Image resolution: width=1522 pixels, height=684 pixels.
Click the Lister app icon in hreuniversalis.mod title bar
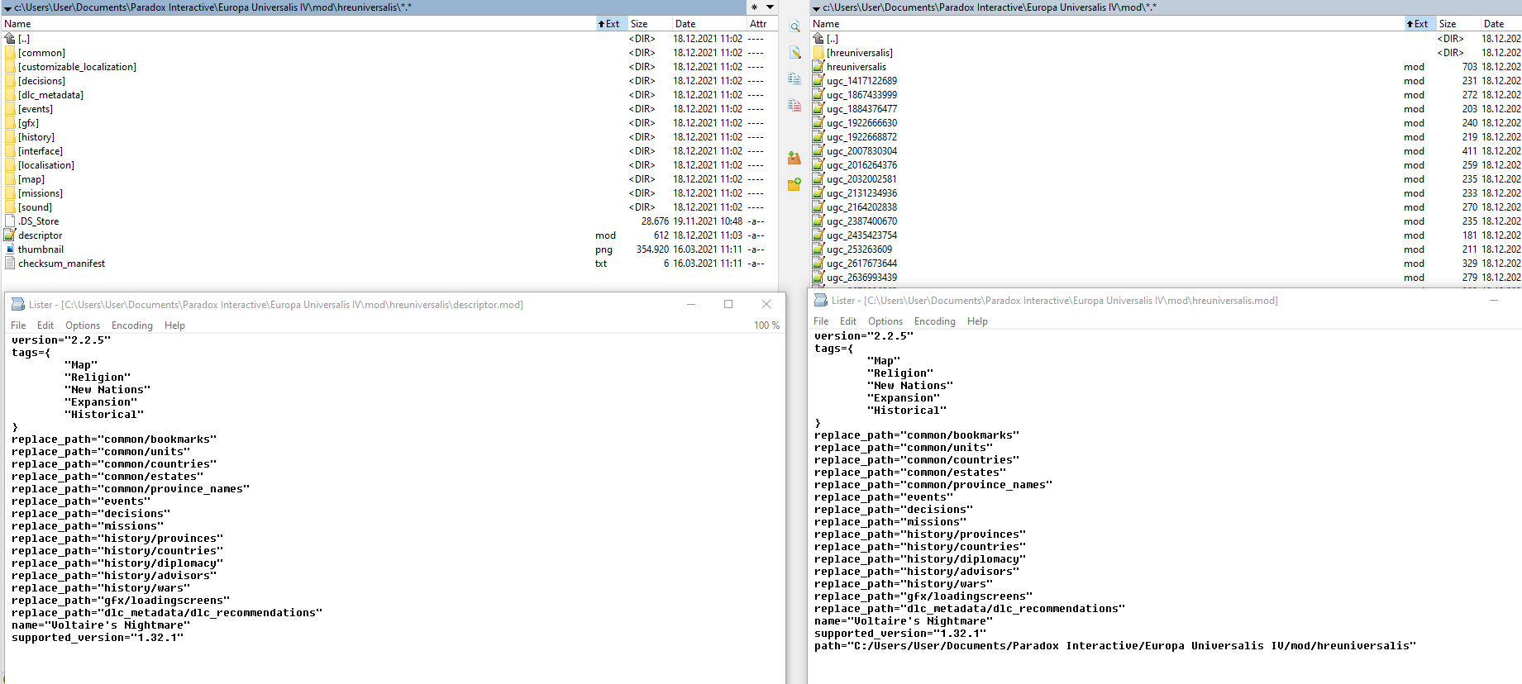pos(820,301)
